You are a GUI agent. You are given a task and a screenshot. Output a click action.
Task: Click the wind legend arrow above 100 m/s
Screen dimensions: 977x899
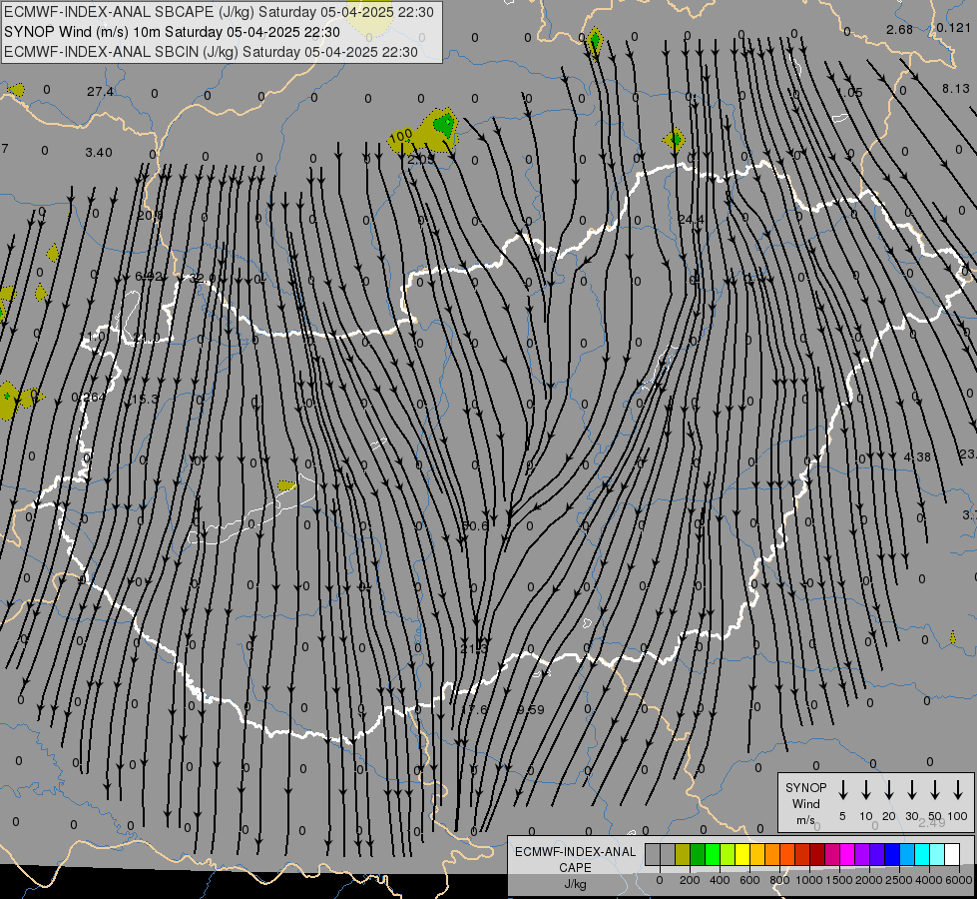pyautogui.click(x=958, y=789)
